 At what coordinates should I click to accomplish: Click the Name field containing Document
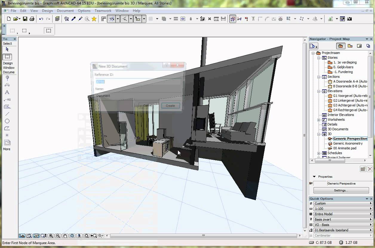click(x=138, y=96)
